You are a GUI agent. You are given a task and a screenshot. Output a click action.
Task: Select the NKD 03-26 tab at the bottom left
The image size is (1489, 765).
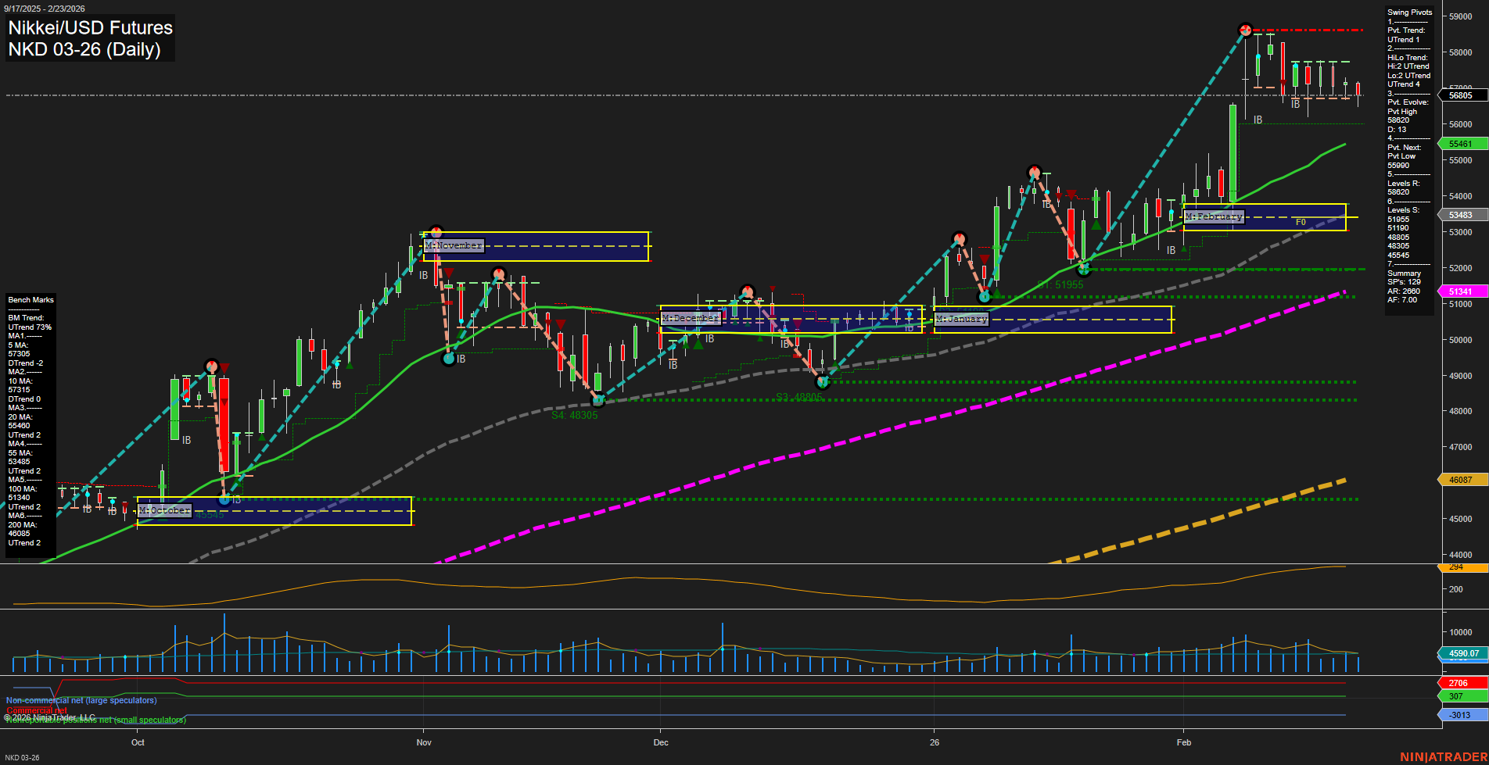tap(23, 757)
